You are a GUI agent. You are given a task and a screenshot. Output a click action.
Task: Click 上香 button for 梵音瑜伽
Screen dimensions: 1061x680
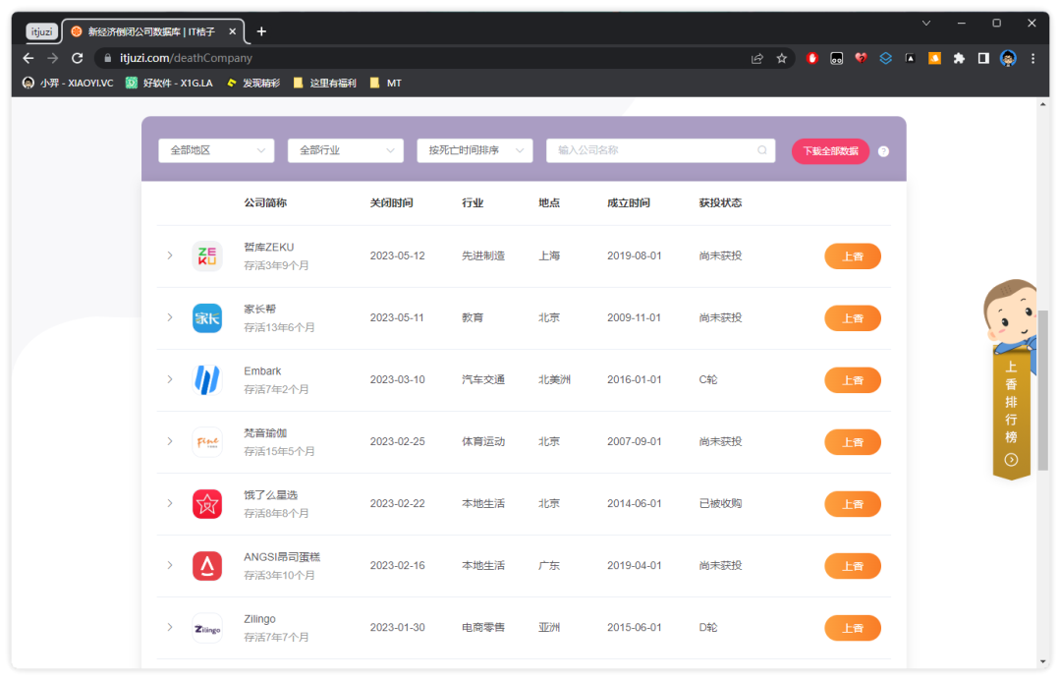point(852,442)
